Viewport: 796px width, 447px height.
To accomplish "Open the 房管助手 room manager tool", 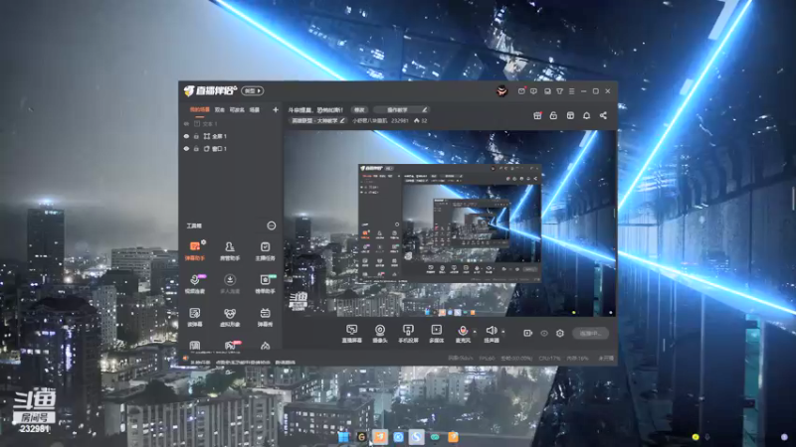I will coord(230,251).
